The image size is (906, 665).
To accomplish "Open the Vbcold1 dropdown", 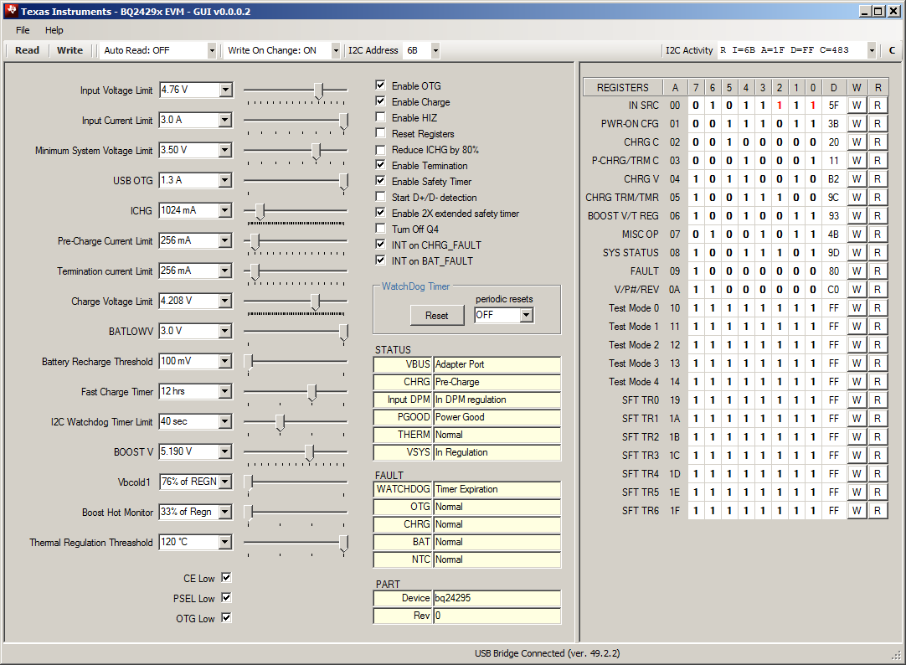I will point(225,482).
